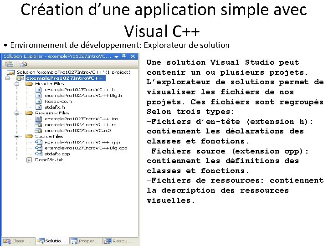
Task: Open the Solution Explorer window position dropdown arrow
Action: click(x=116, y=56)
